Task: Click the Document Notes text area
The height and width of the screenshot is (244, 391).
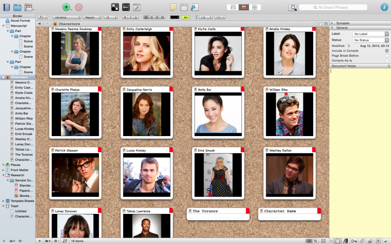Action: click(360, 152)
